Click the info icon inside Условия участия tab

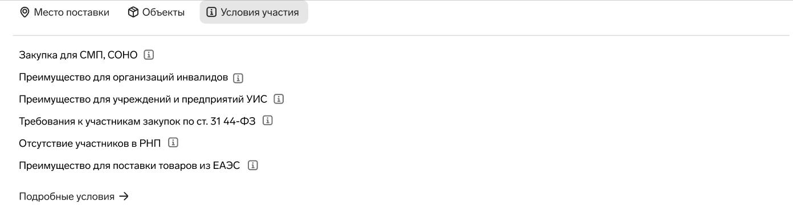(x=211, y=12)
